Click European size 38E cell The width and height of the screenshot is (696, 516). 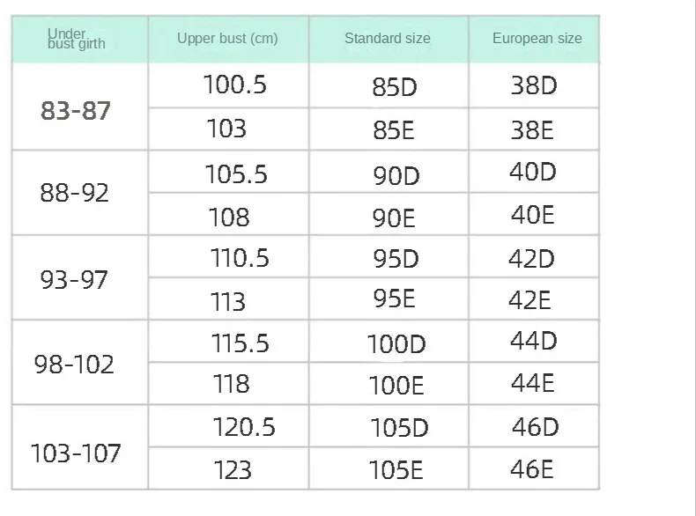point(532,130)
